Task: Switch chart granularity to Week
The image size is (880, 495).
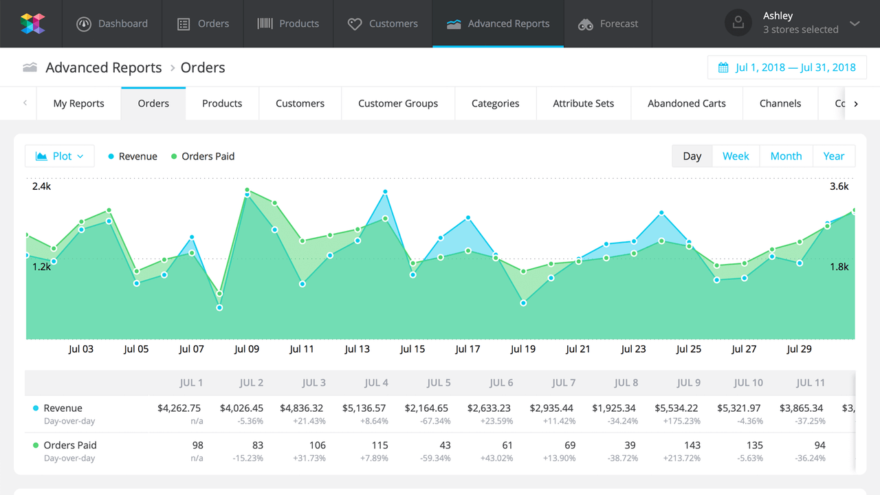Action: point(736,156)
